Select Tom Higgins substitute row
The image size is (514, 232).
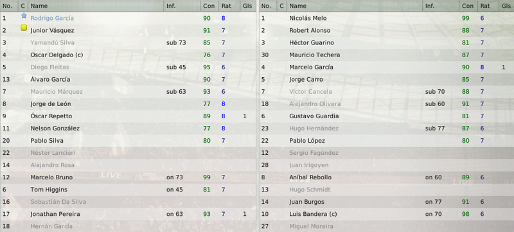(x=128, y=190)
